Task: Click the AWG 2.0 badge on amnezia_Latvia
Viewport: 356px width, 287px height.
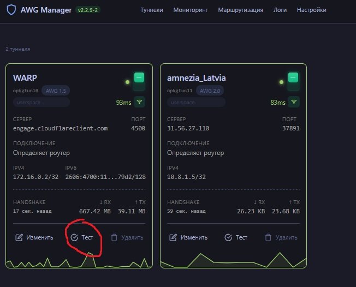Action: [x=210, y=91]
